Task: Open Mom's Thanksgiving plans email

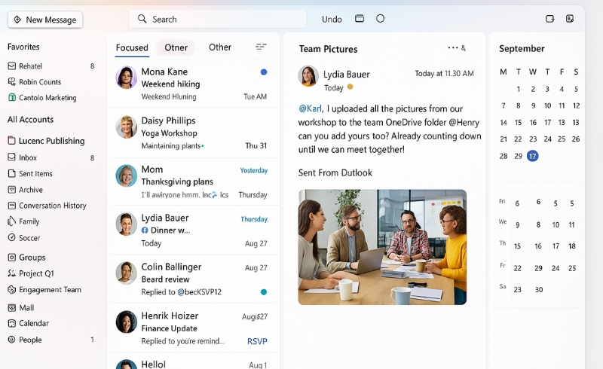Action: (x=194, y=181)
